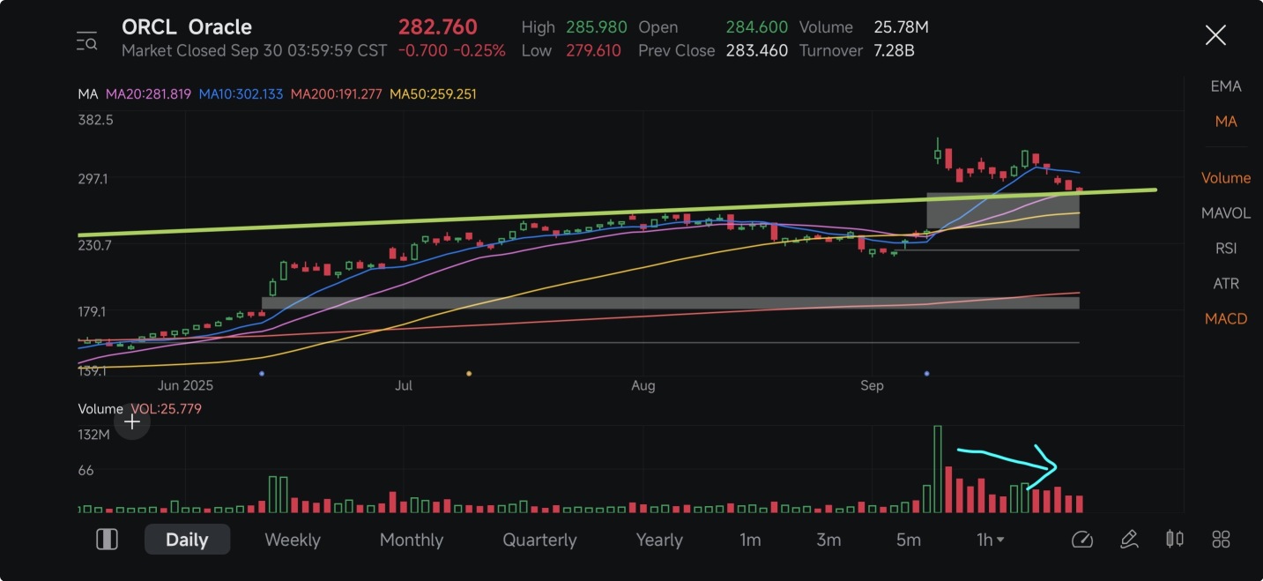Select the pencil drawing tool

coord(1129,540)
